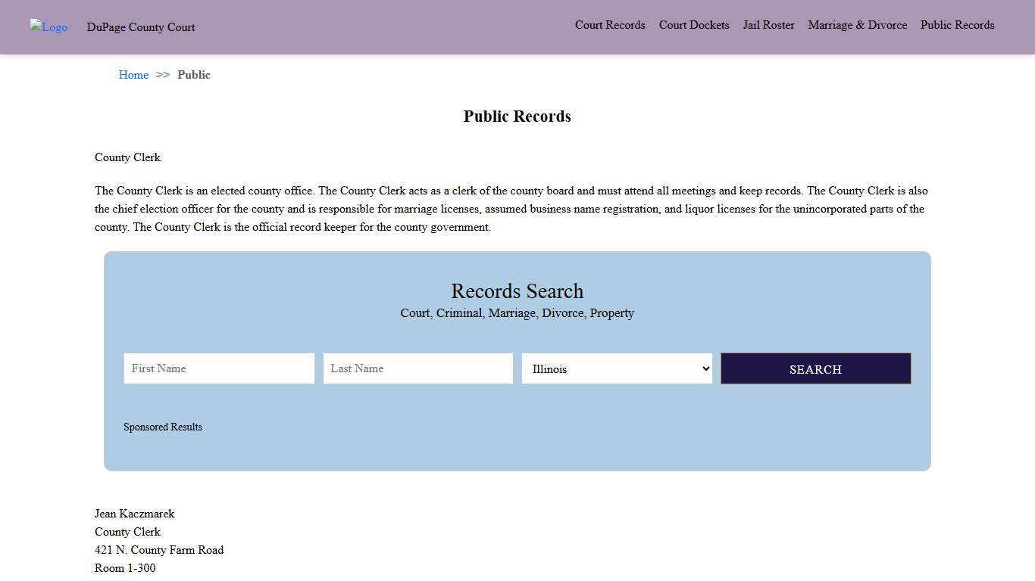The height and width of the screenshot is (581, 1035).
Task: Go to the Public Records section
Action: point(957,25)
